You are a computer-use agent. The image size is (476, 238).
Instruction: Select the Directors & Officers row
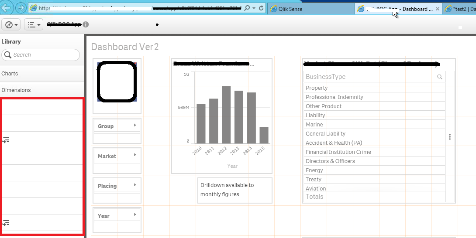coord(374,161)
